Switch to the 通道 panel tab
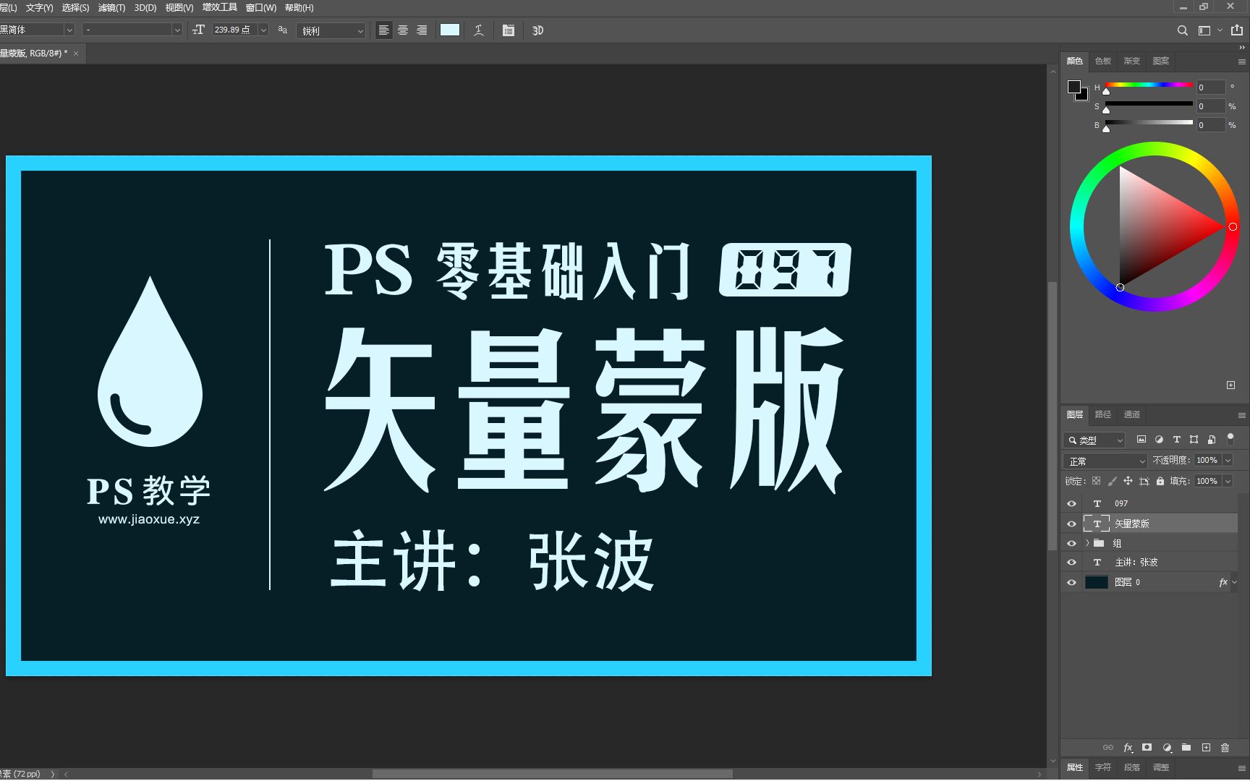 [x=1131, y=414]
